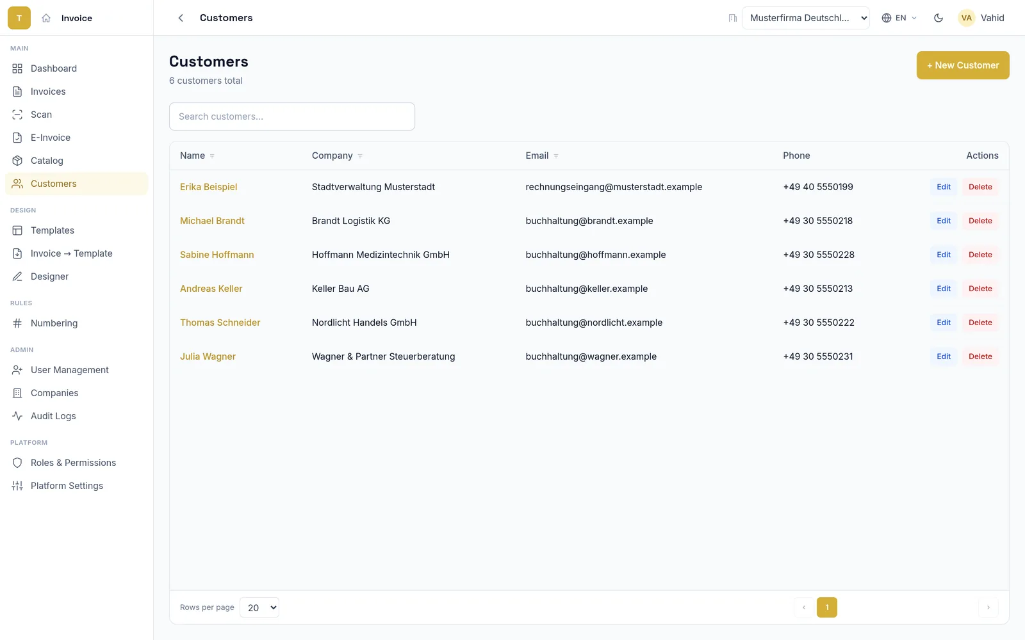Click the home icon next to Invoice
Image resolution: width=1025 pixels, height=640 pixels.
46,18
